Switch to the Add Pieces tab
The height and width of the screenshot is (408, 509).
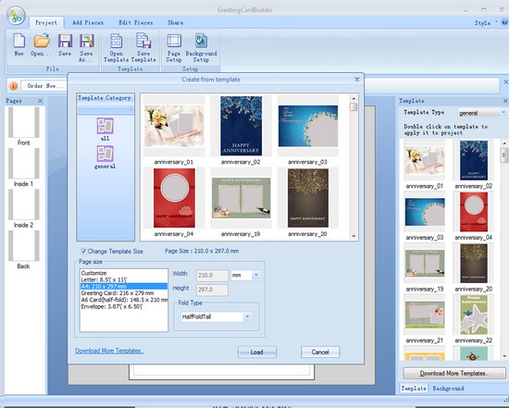click(88, 23)
